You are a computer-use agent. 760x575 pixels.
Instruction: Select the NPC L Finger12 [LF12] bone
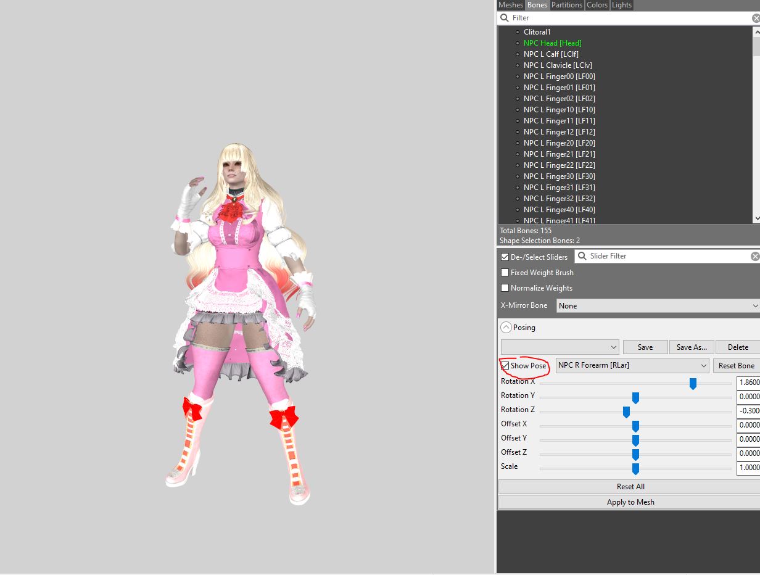tap(559, 132)
